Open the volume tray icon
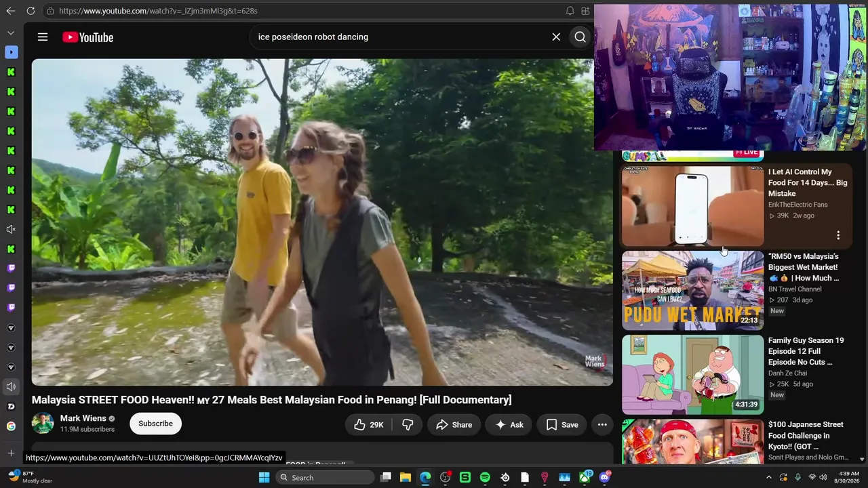This screenshot has width=868, height=488. [x=823, y=477]
